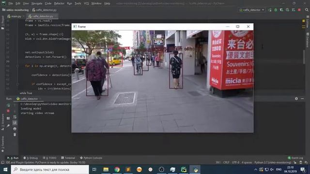Open the 4: Run tool window button

point(13,158)
